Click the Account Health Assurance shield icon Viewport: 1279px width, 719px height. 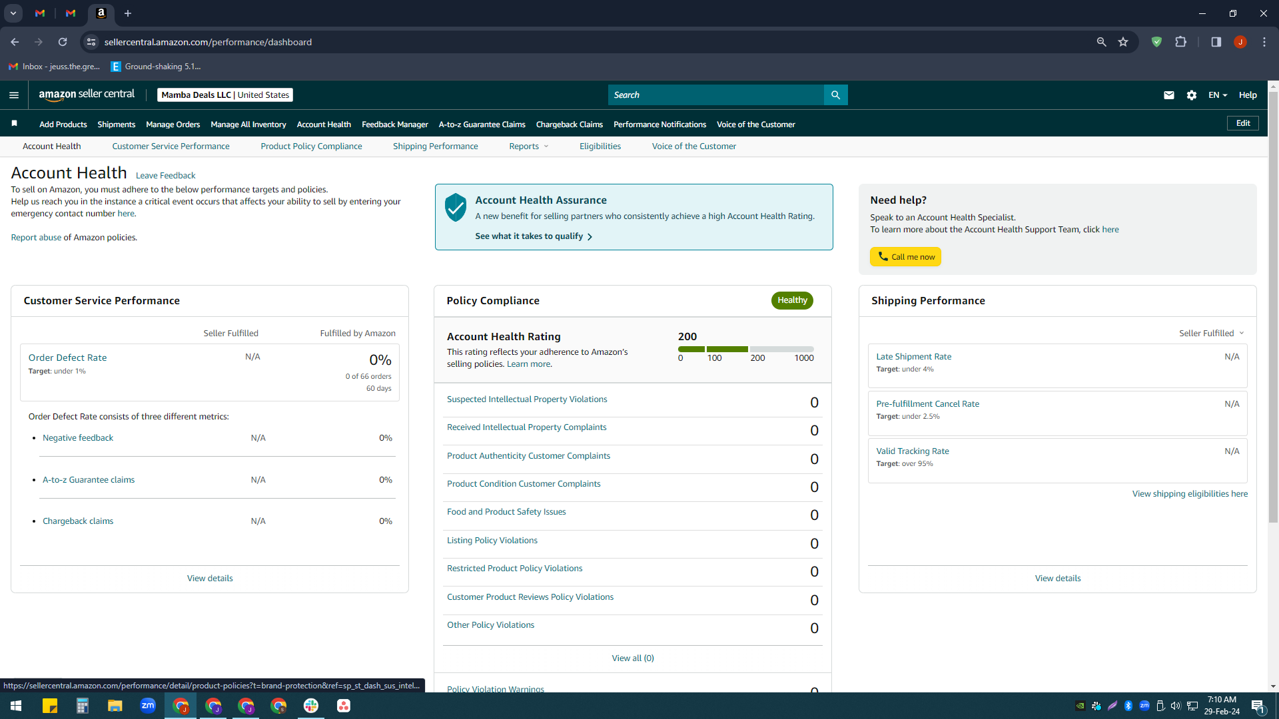point(456,208)
